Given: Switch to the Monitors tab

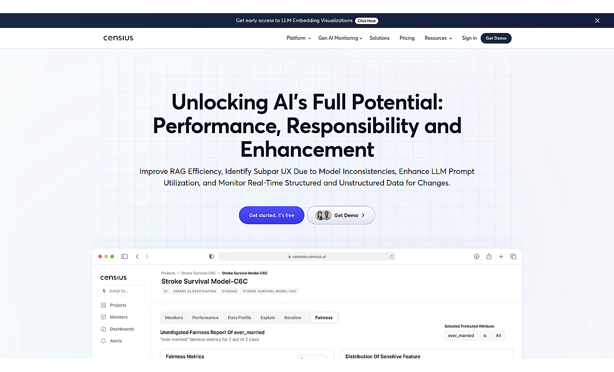Looking at the screenshot, I should tap(174, 318).
